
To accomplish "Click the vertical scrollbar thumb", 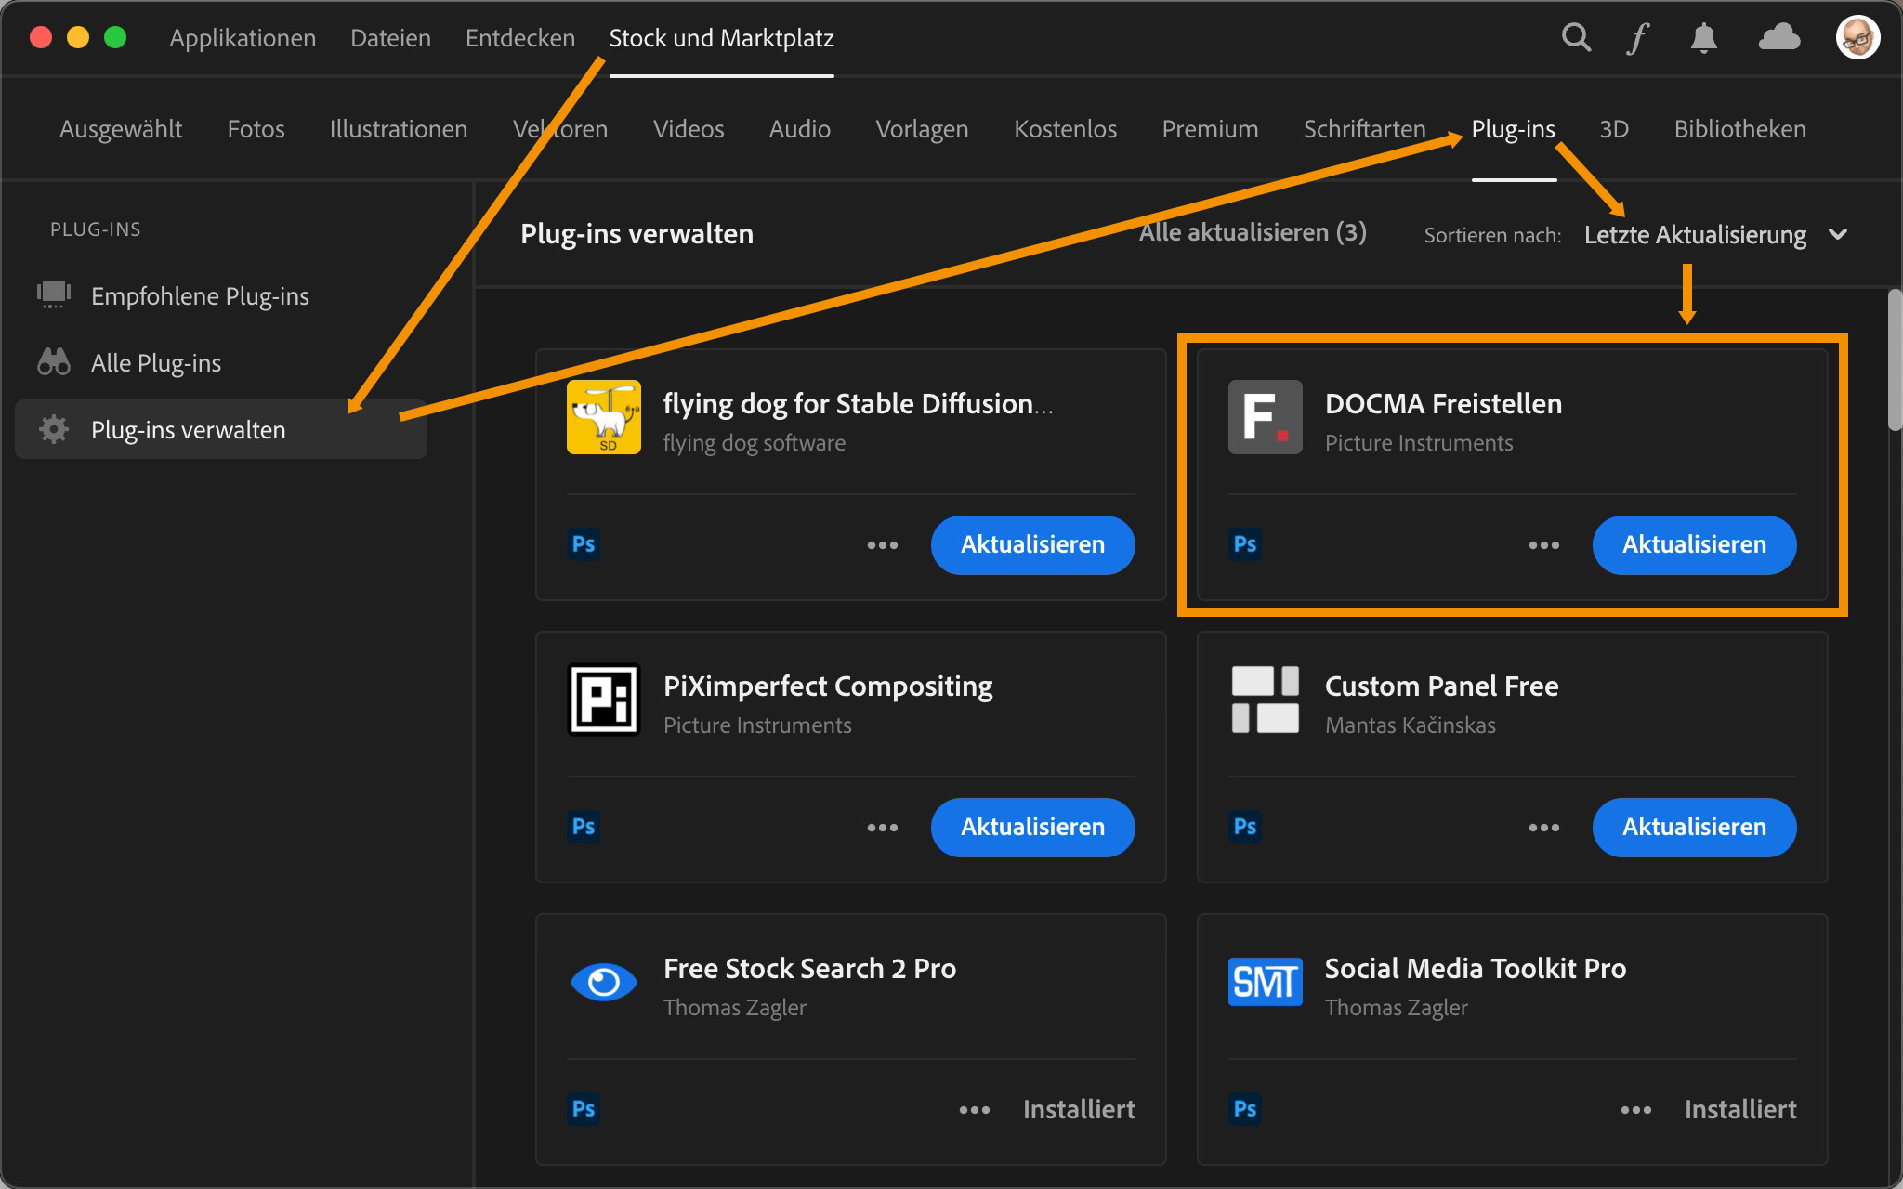I will (1894, 360).
